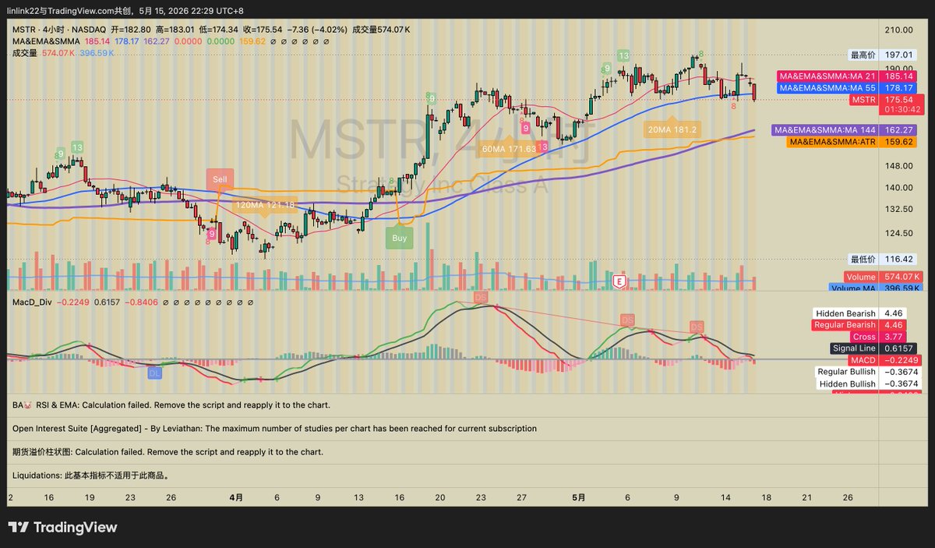Click the Hidden Bullish -0.3674 label
This screenshot has height=548, width=935.
tap(868, 384)
